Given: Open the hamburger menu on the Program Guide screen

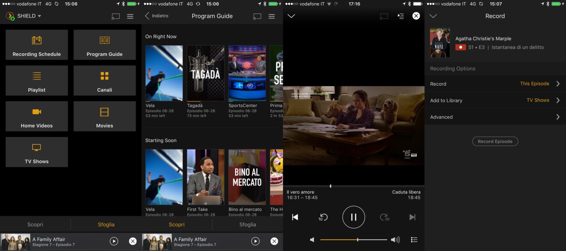Looking at the screenshot, I should [x=272, y=16].
